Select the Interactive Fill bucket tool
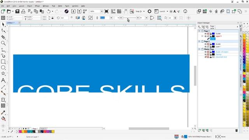Viewport: 249px width, 140px height. [3, 119]
